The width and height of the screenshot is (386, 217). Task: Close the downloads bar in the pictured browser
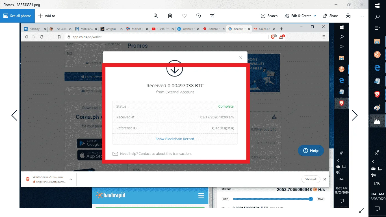325,179
